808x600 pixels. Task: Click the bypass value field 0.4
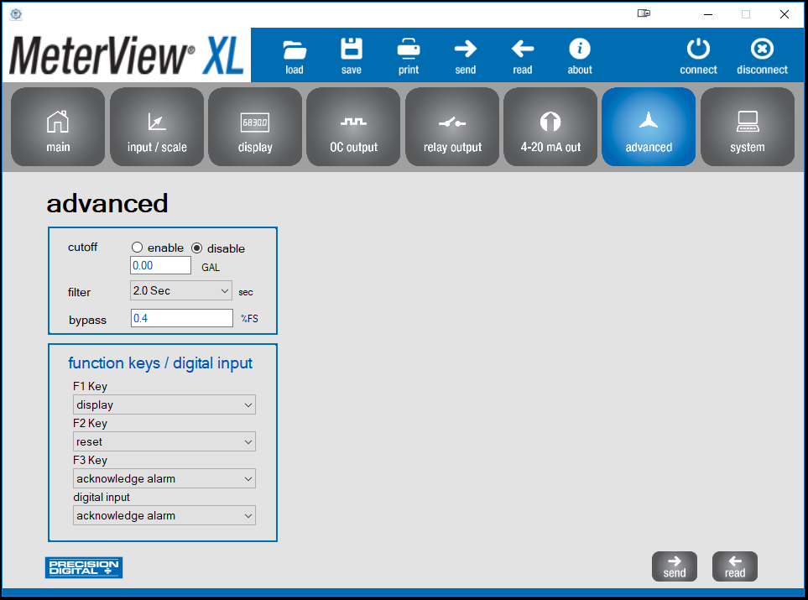pyautogui.click(x=182, y=318)
